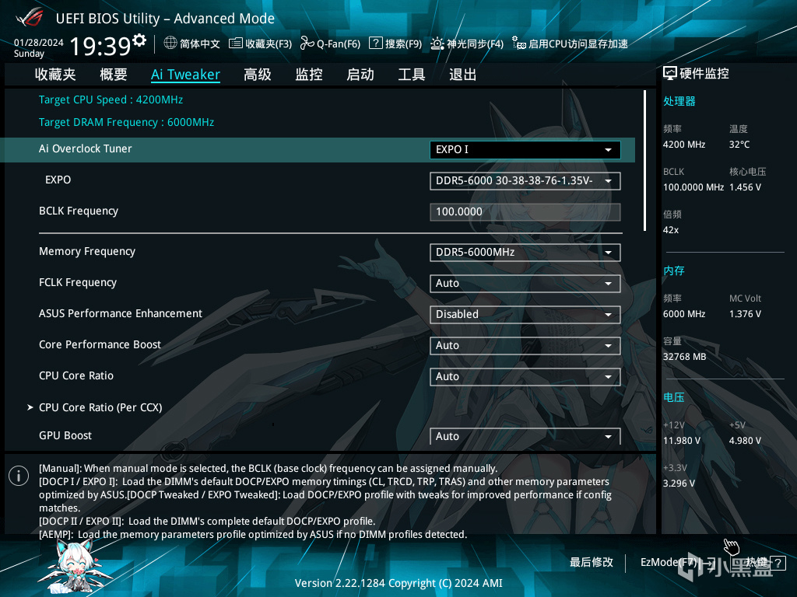The height and width of the screenshot is (597, 797).
Task: Click the 内存 section heading
Action: click(673, 271)
